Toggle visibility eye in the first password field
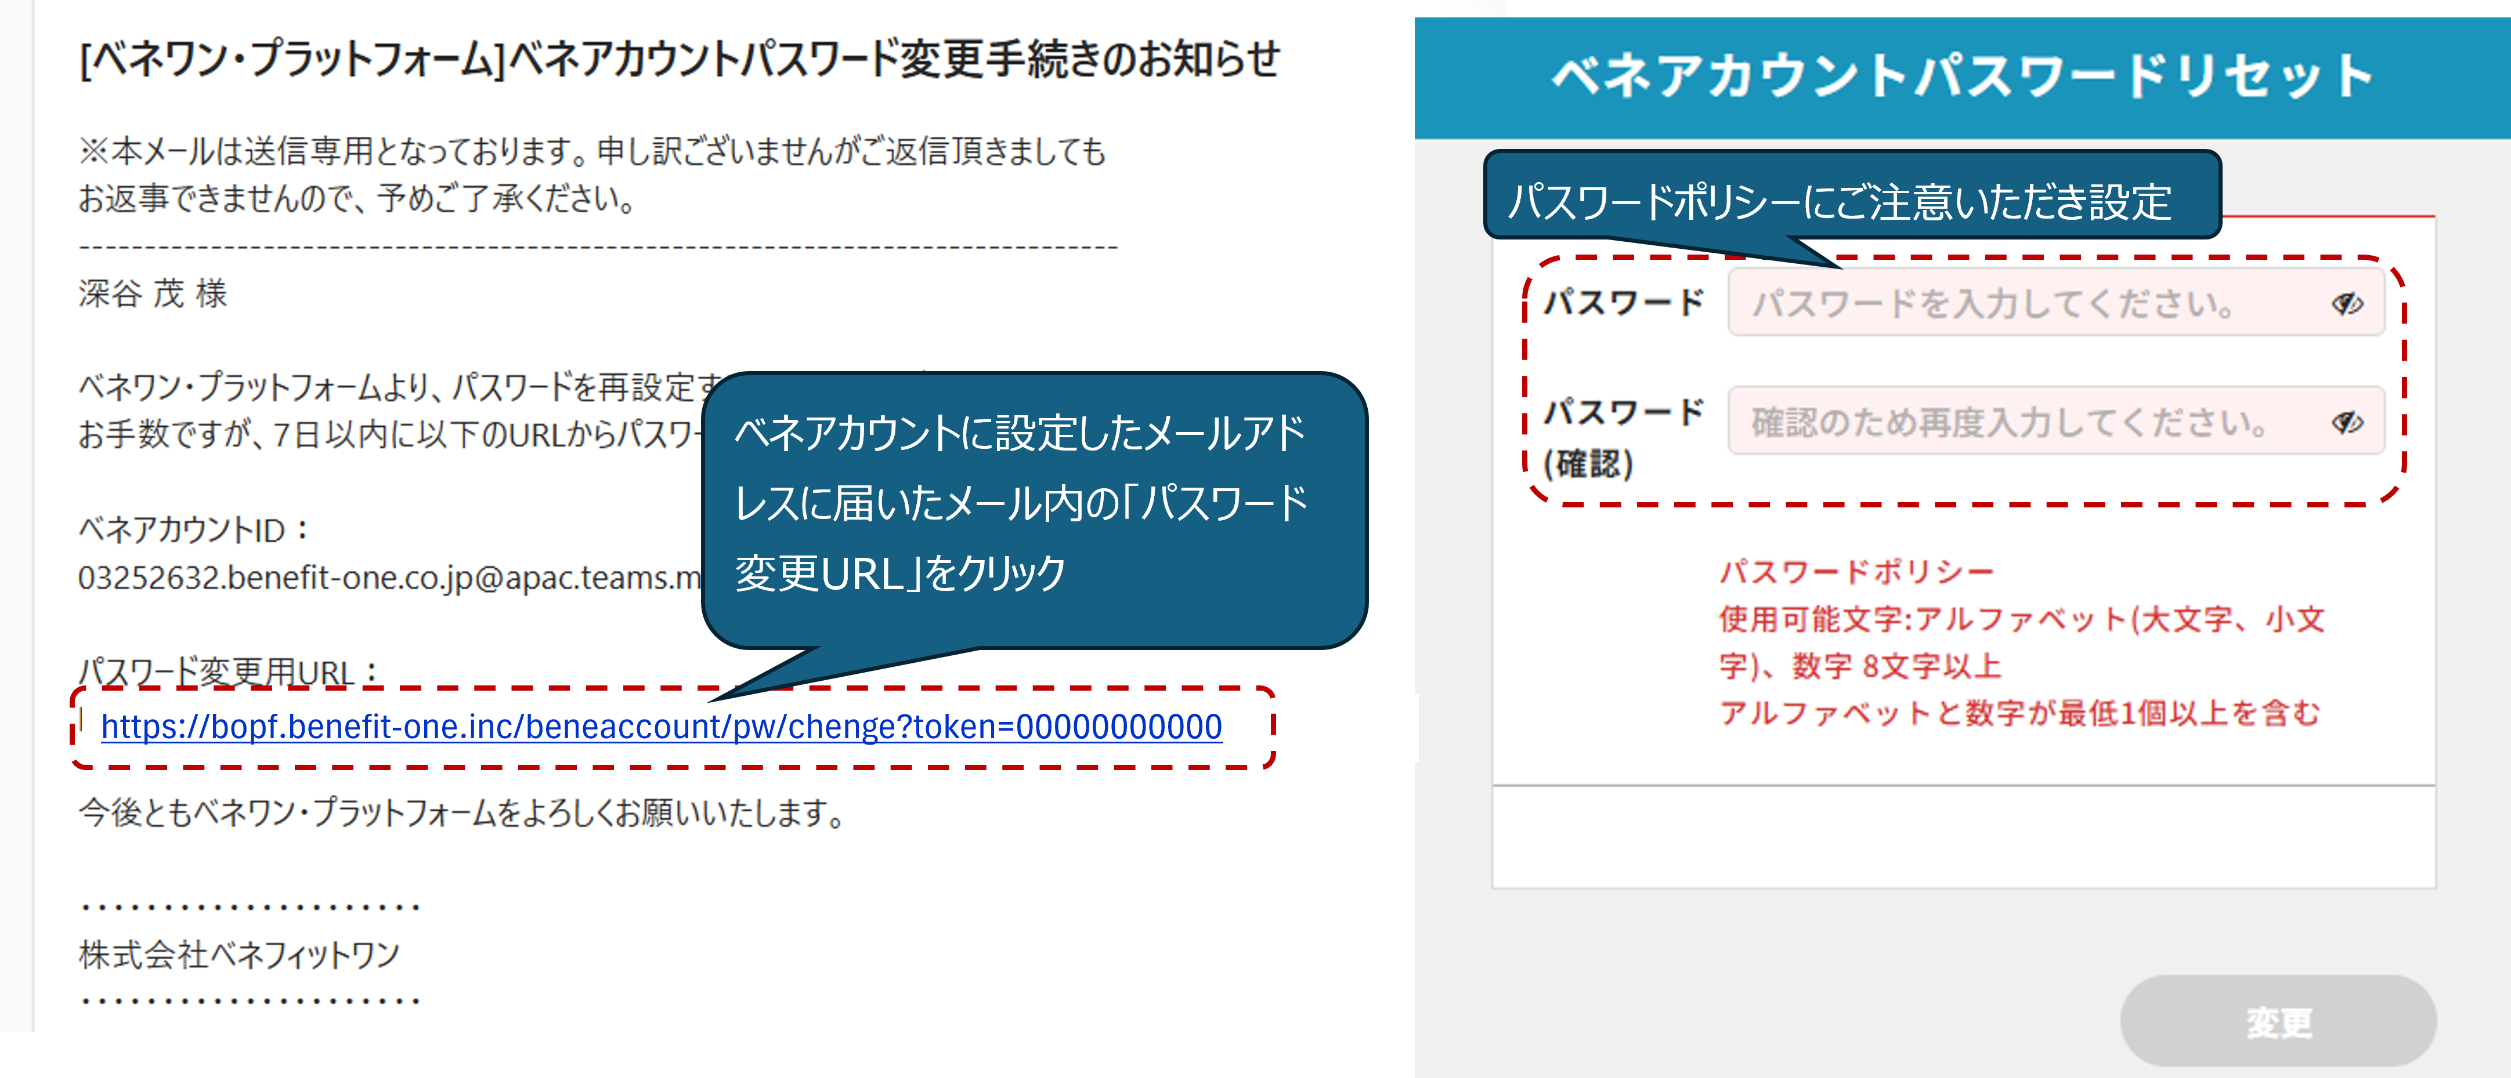Viewport: 2511px width, 1078px height. click(2347, 304)
